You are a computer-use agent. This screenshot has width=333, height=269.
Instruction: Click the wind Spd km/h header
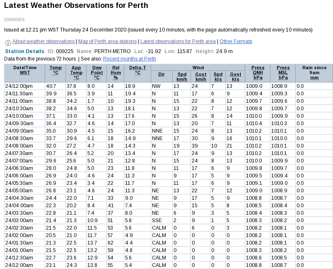[x=181, y=77]
